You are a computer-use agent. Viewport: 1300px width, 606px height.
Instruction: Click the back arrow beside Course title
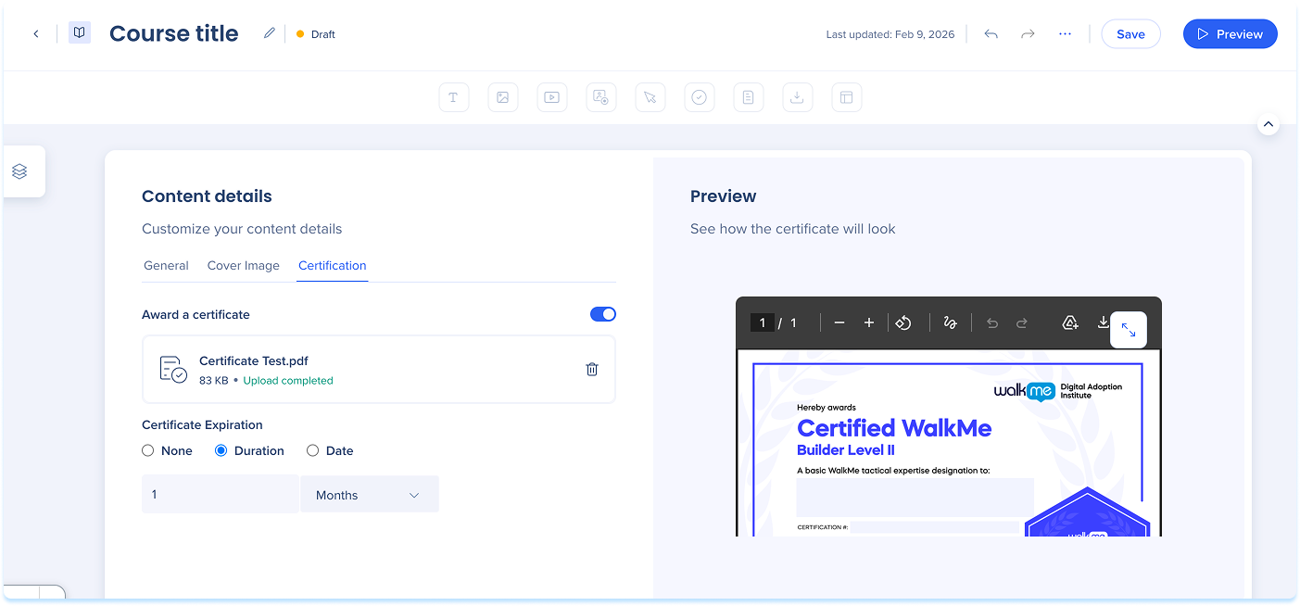36,34
